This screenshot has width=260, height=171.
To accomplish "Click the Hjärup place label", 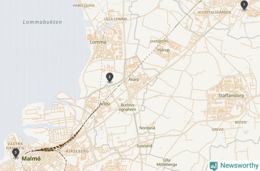I will point(163,50).
